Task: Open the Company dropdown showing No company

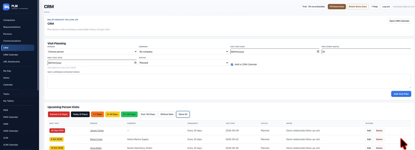Action: coord(184,52)
